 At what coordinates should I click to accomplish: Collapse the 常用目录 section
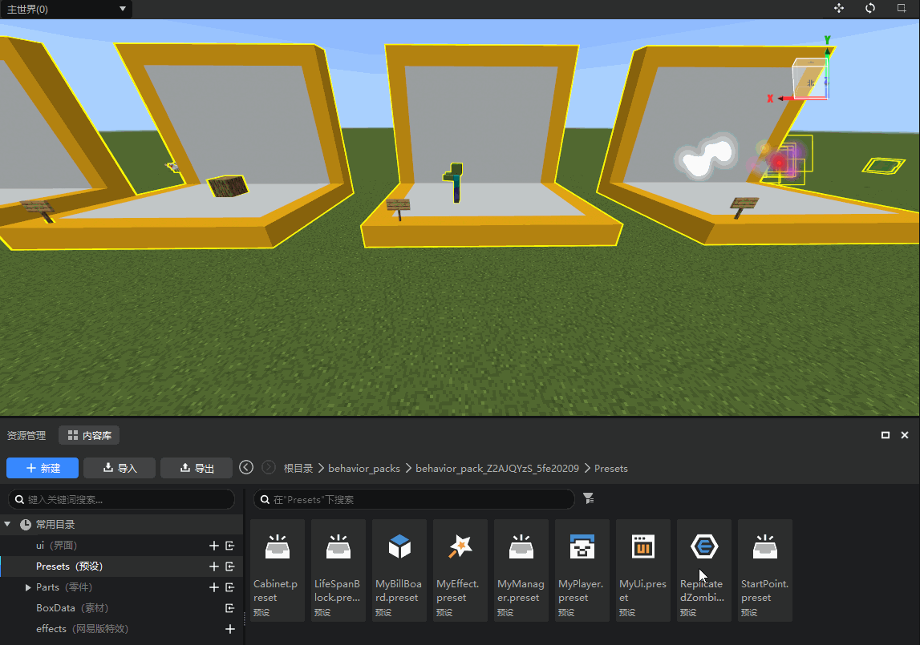[8, 524]
